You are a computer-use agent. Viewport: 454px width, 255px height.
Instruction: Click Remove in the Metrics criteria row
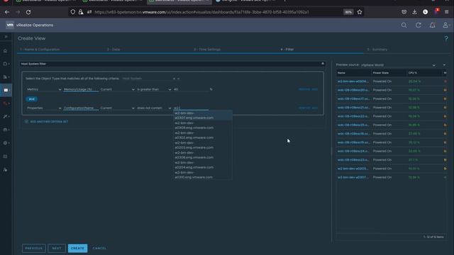click(304, 89)
